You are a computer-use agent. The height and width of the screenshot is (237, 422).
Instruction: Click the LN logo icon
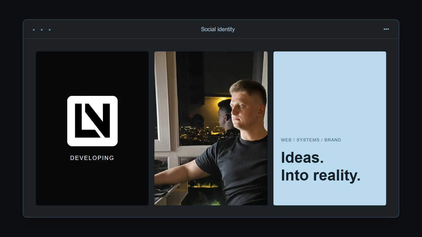pos(92,121)
